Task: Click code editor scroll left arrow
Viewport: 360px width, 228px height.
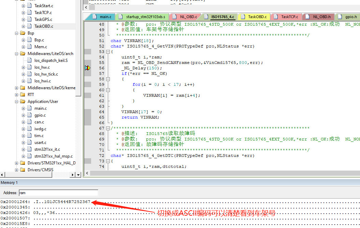Action: 87,173
